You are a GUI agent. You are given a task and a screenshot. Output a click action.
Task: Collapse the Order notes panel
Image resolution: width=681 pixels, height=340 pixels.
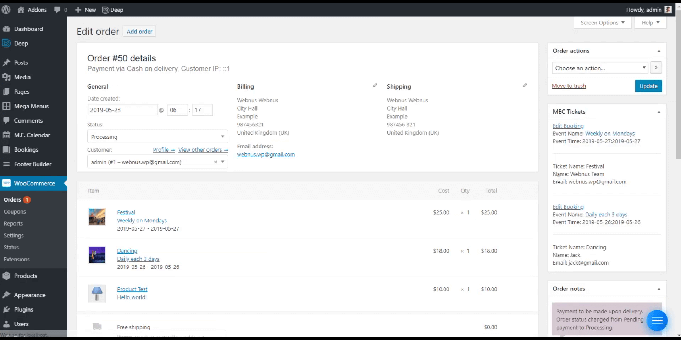click(x=659, y=289)
